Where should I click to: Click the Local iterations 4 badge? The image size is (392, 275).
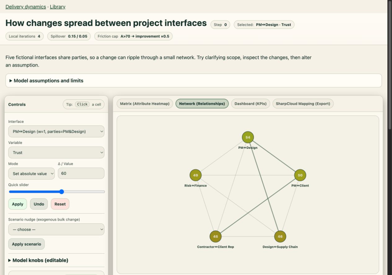pos(24,36)
